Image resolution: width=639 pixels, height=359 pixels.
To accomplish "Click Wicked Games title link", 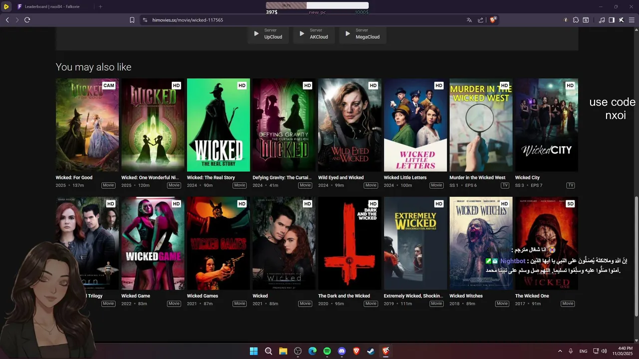I will pos(203,296).
